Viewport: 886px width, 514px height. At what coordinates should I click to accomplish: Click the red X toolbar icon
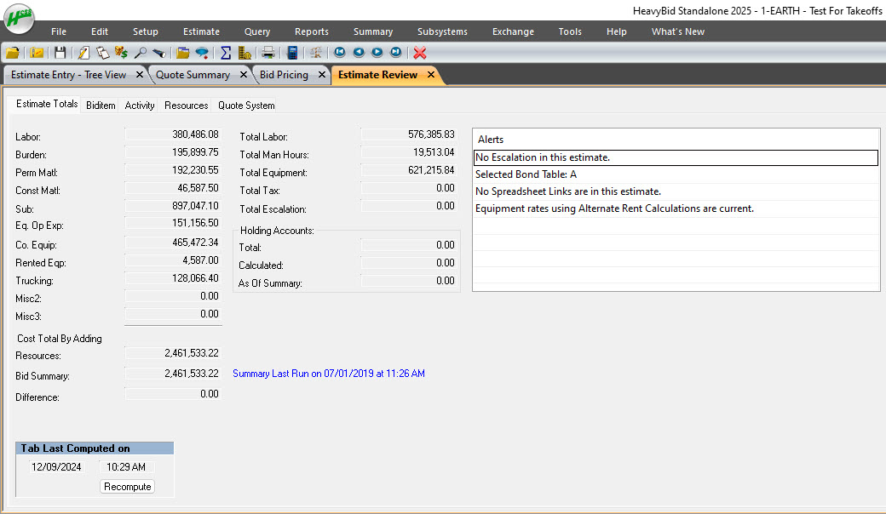[x=420, y=53]
